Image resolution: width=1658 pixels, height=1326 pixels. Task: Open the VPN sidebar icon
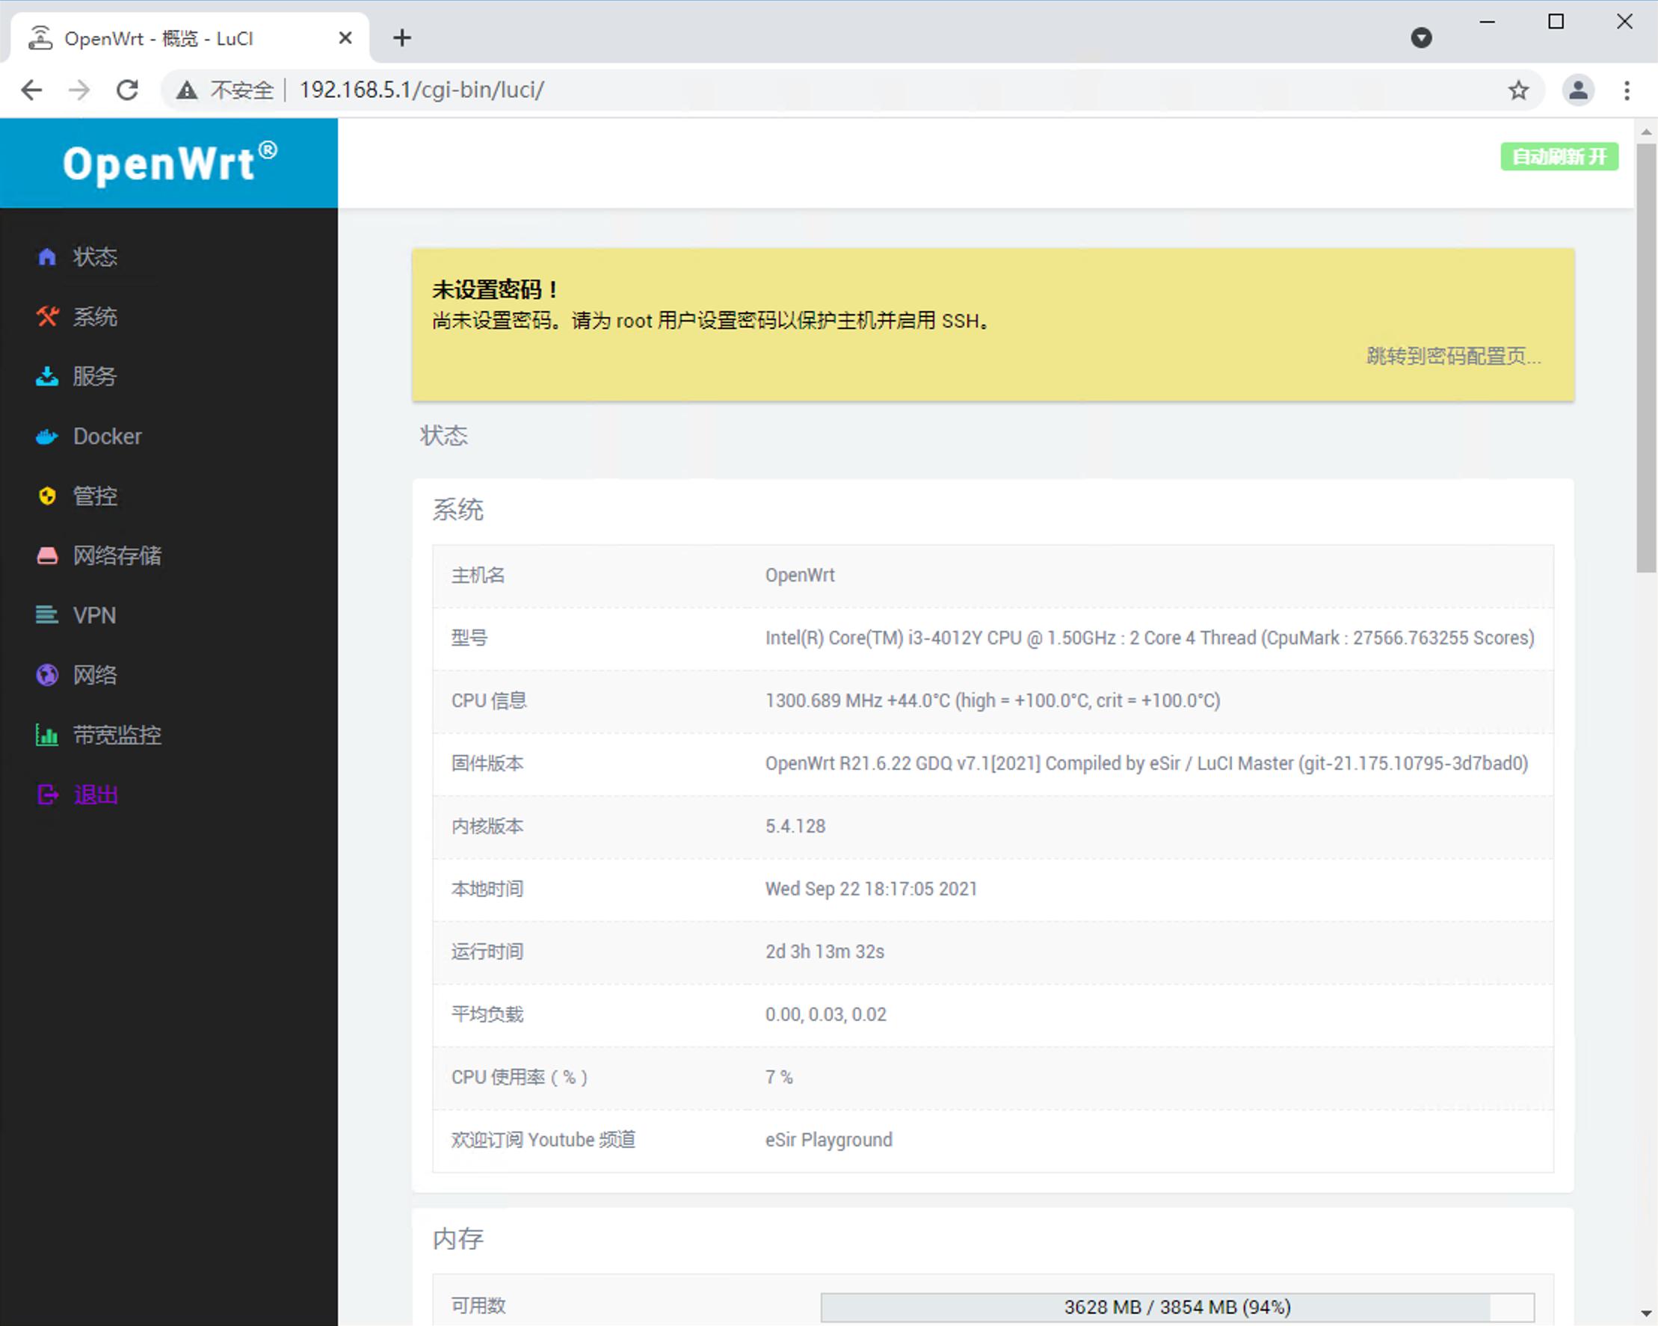[x=47, y=615]
